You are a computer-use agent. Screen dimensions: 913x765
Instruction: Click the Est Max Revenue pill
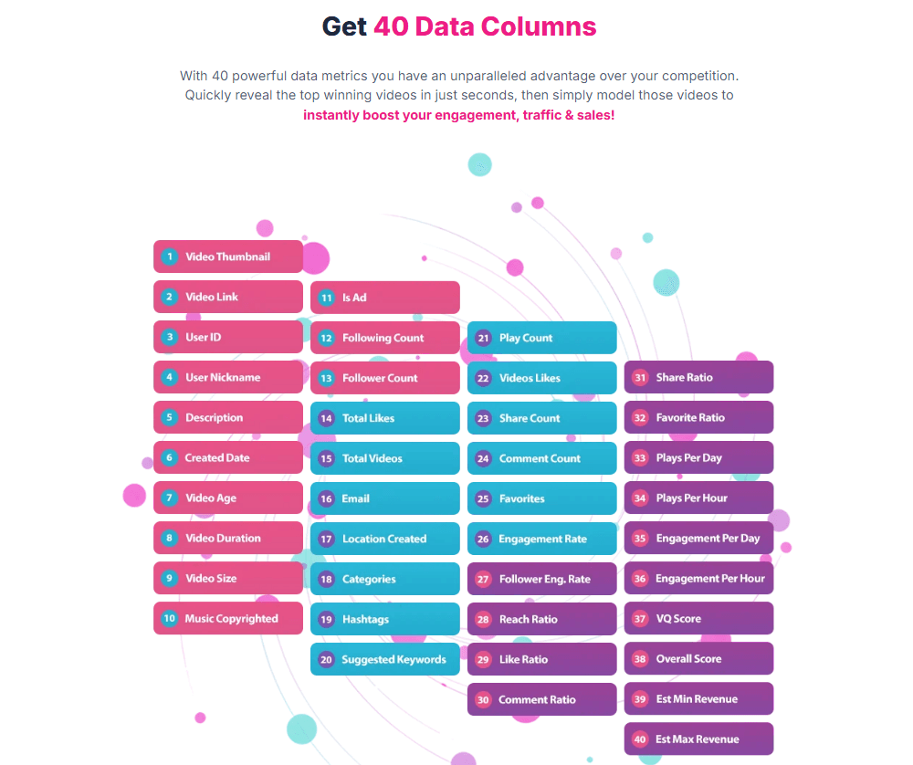699,739
